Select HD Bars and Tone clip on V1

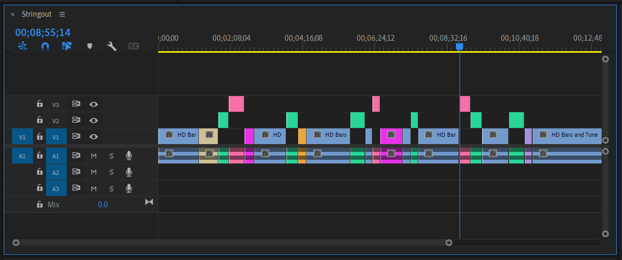(567, 136)
